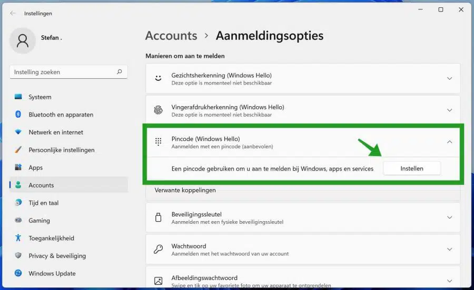Click the Verwante koppelingen label
The image size is (474, 290).
tap(185, 190)
